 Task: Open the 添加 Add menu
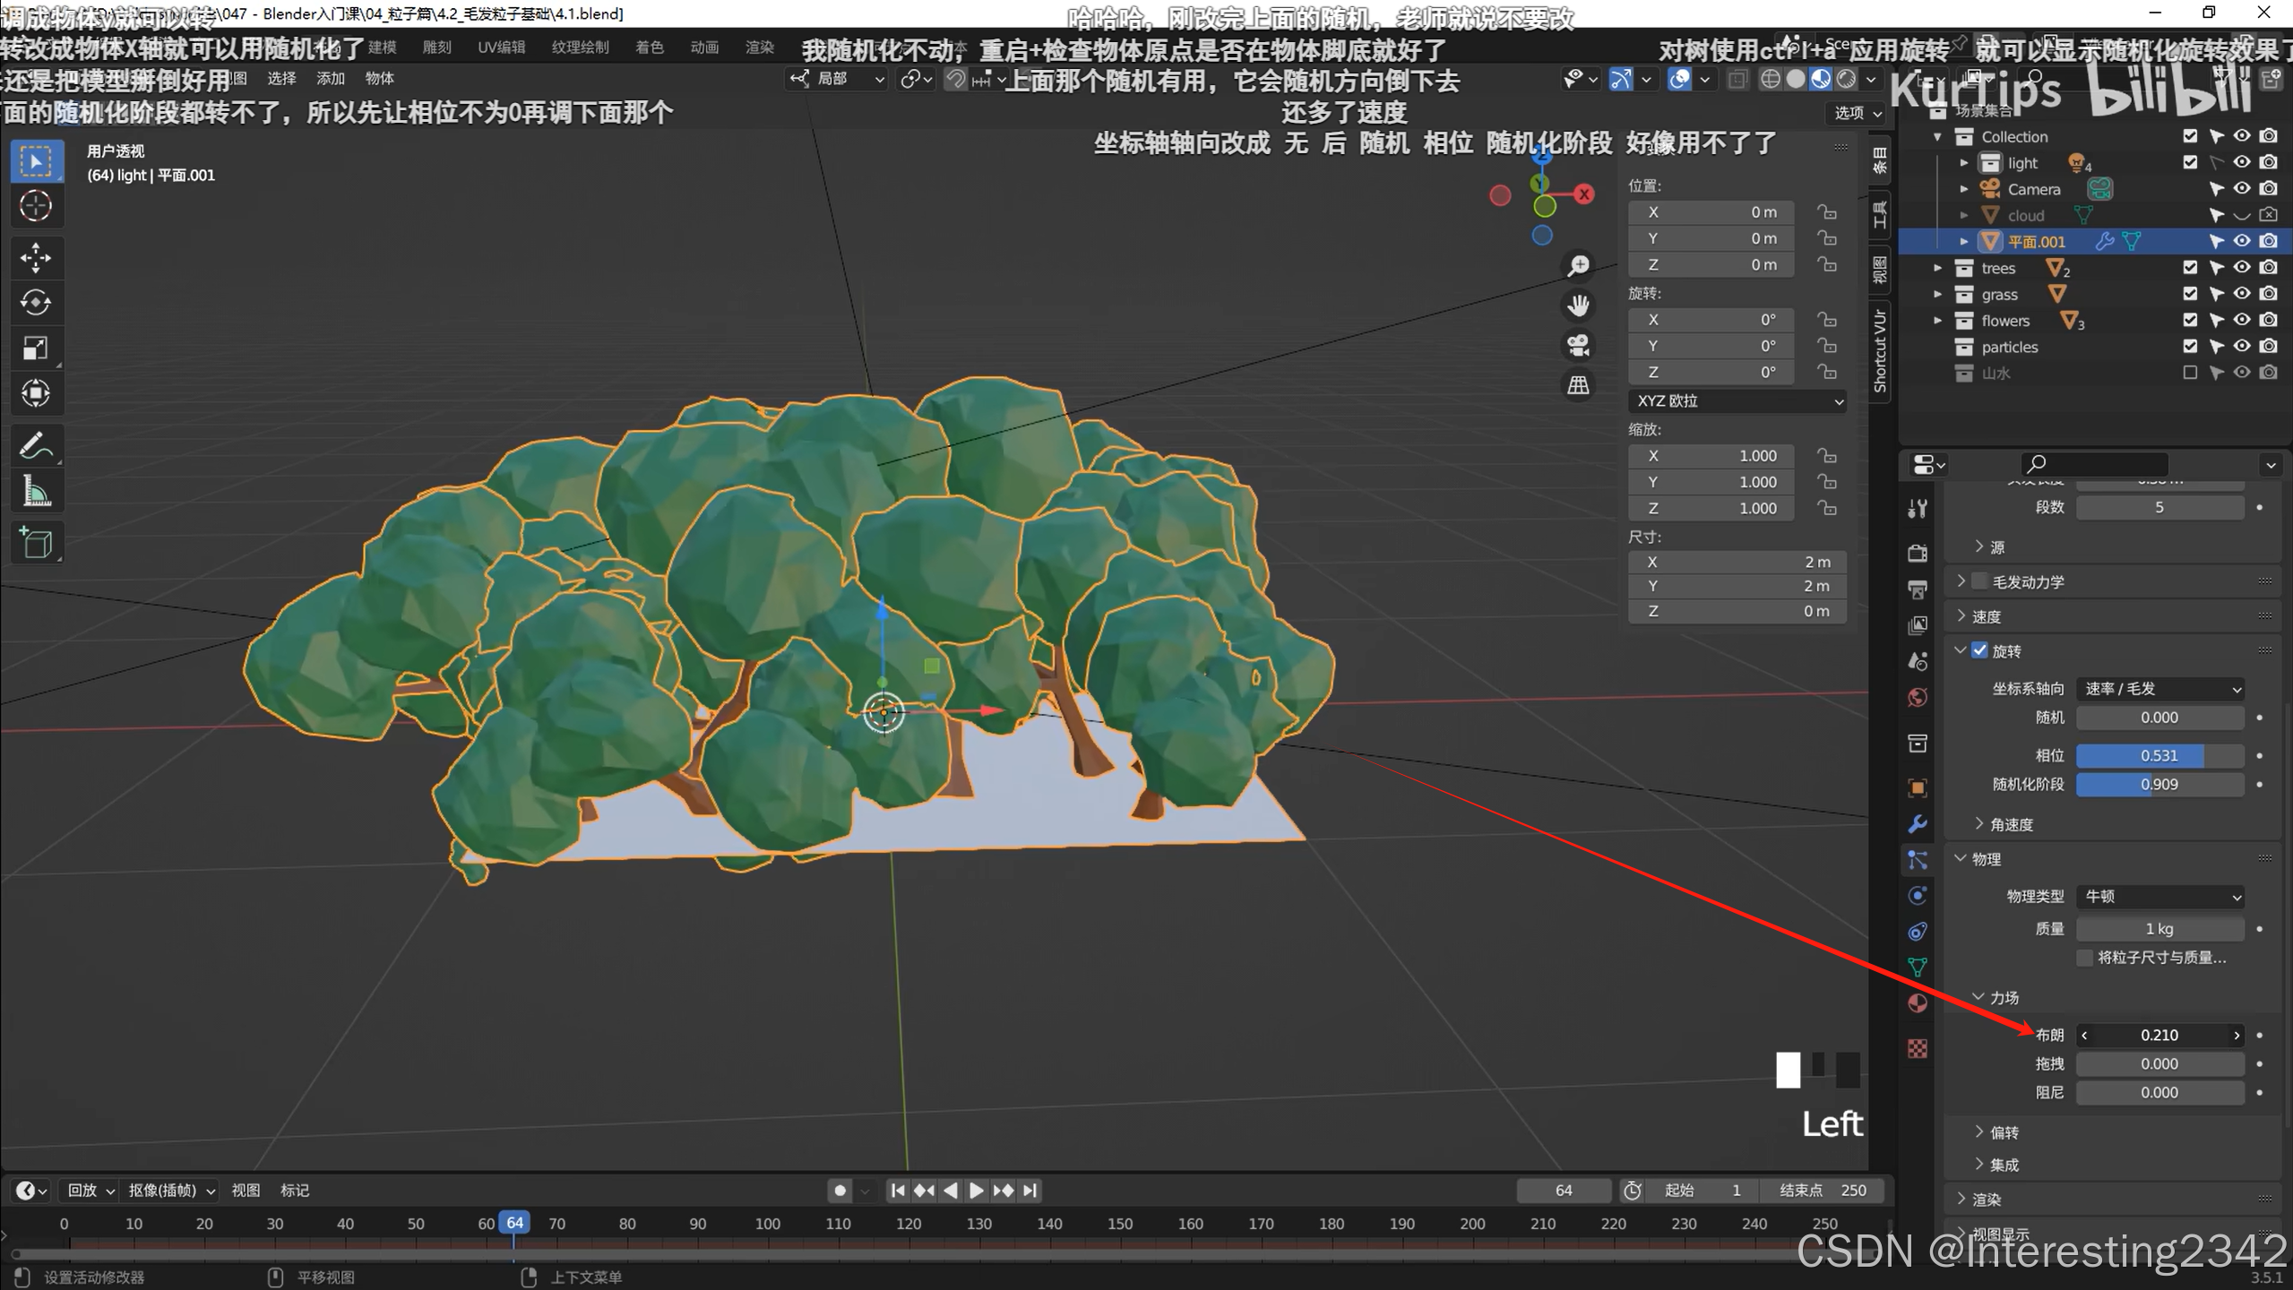pyautogui.click(x=331, y=79)
